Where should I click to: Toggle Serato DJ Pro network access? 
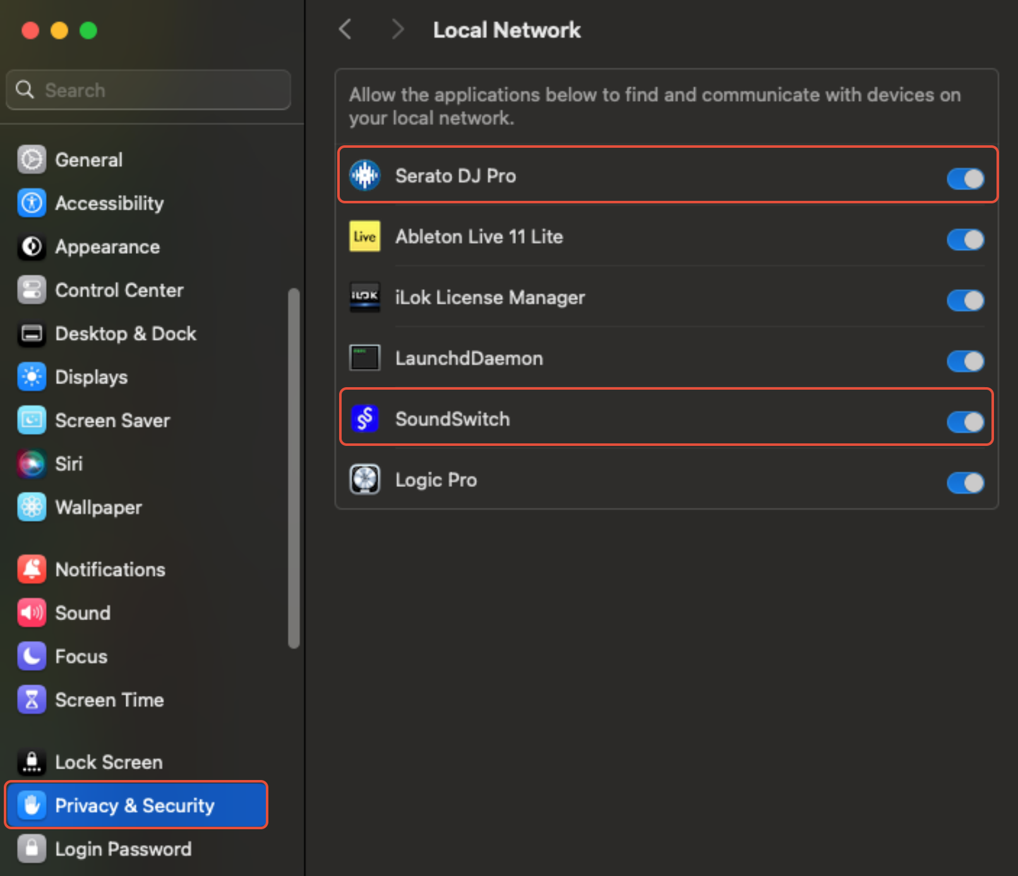965,179
